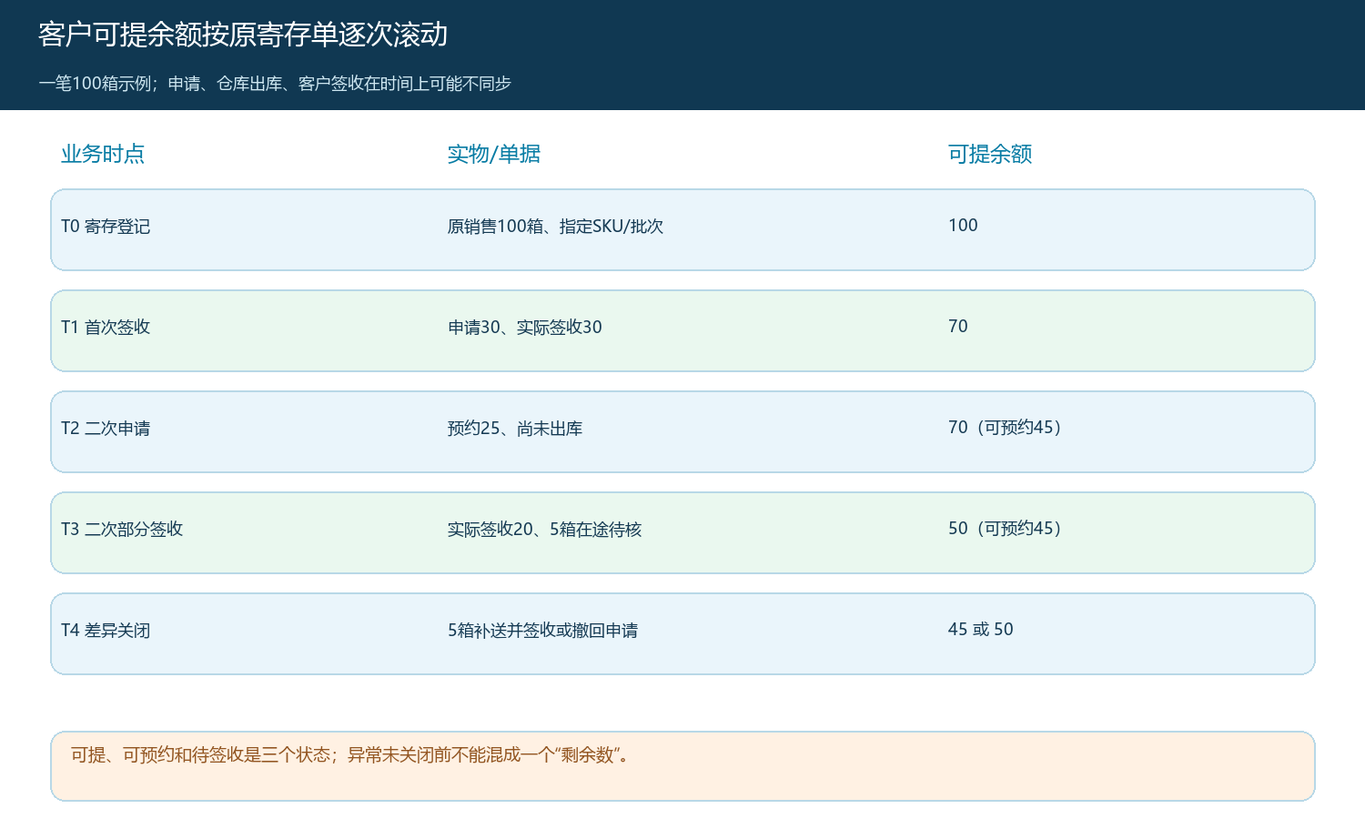Click the 实物/单据 column header
Screen dimensions: 1365x819
point(493,154)
